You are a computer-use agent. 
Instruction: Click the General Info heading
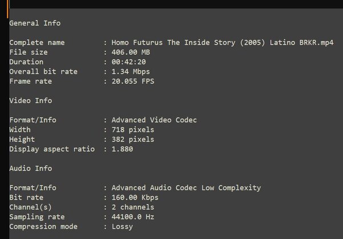(x=35, y=23)
